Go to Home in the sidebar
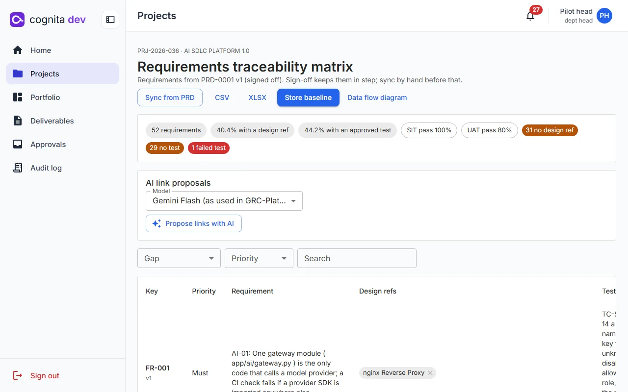The height and width of the screenshot is (392, 628). coord(63,50)
